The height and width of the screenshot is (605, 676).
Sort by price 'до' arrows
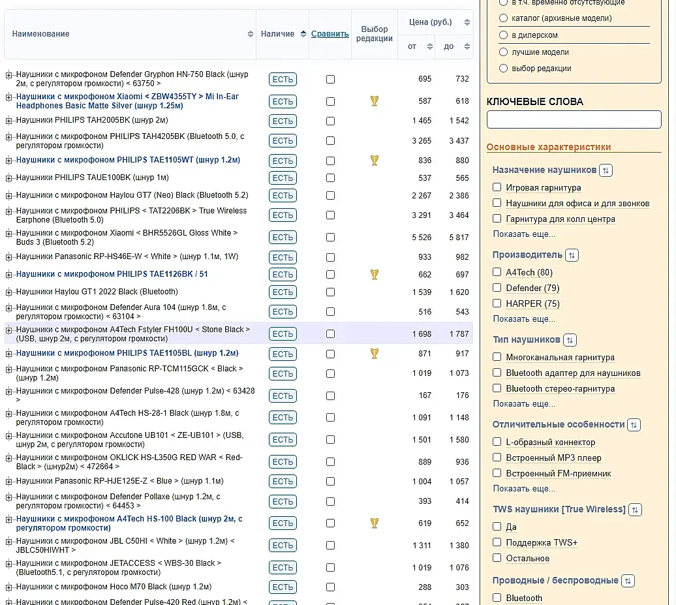(467, 46)
